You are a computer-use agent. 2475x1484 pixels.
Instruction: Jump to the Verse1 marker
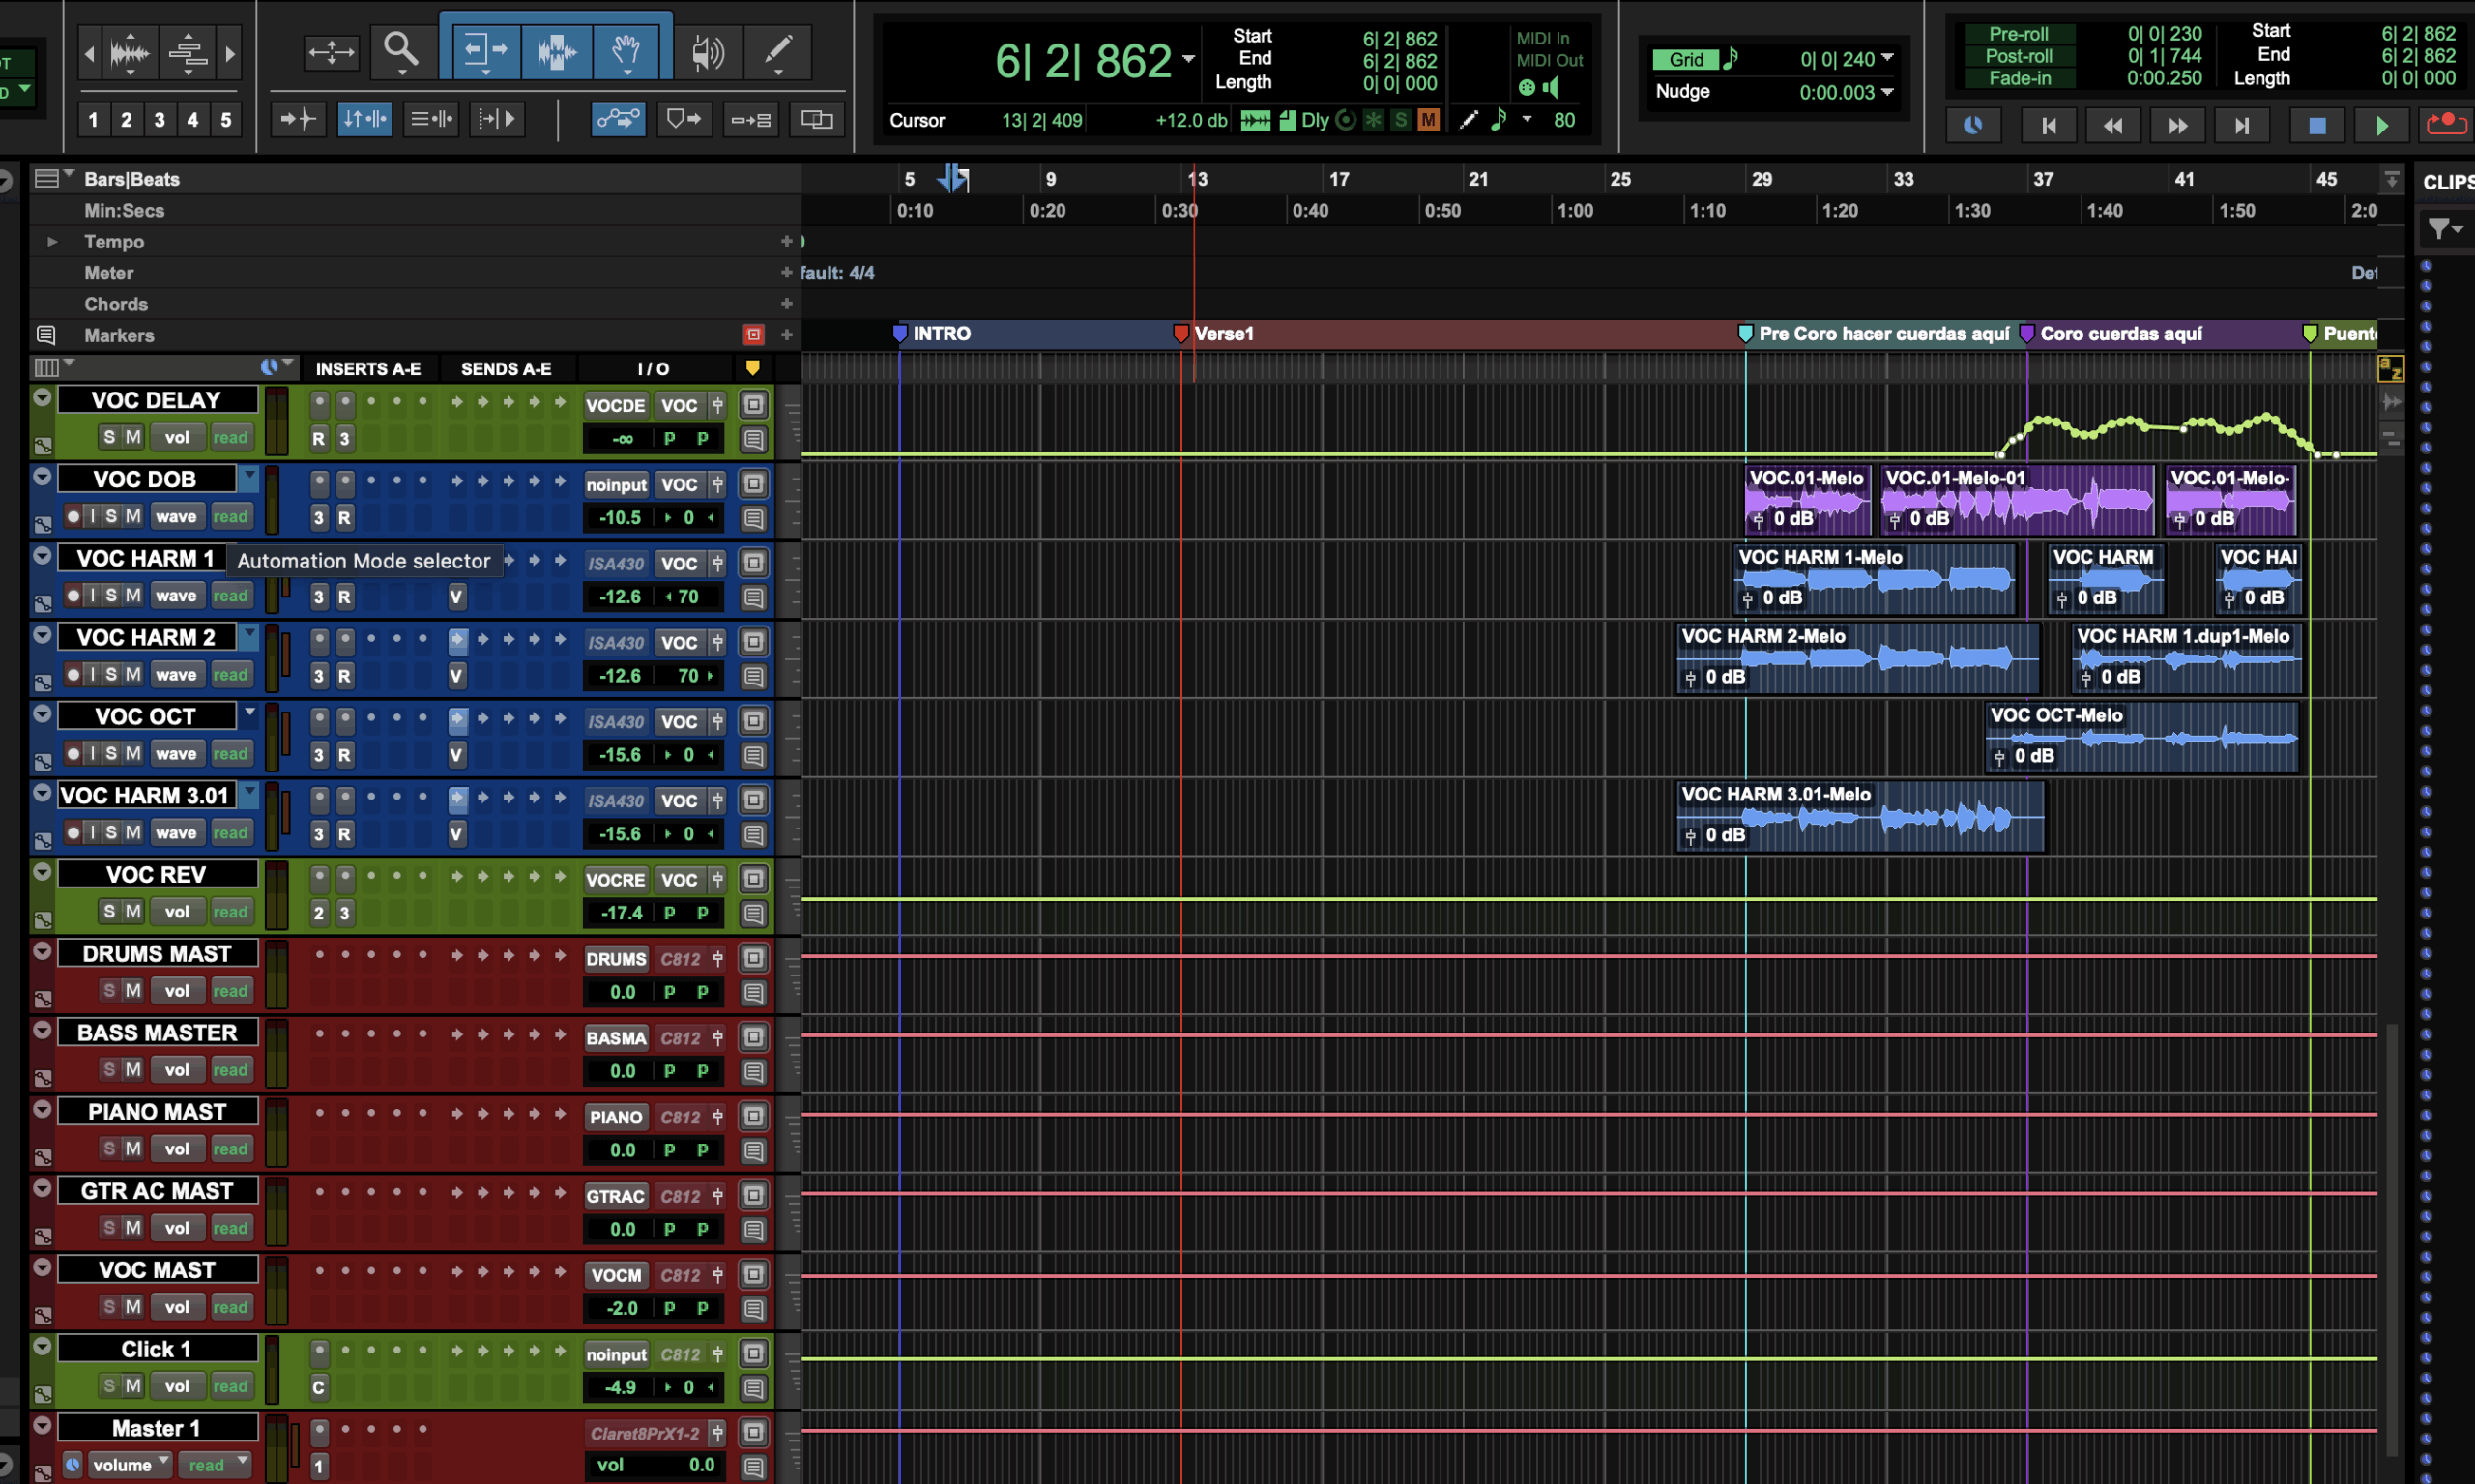click(1181, 333)
